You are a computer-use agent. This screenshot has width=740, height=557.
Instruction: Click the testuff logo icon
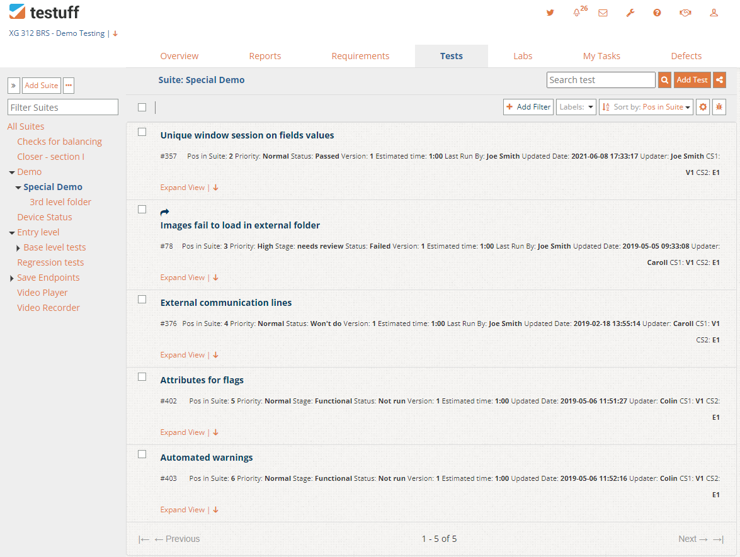[x=18, y=11]
